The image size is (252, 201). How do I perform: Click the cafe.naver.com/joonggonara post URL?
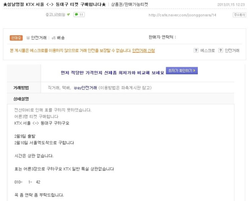(182, 15)
